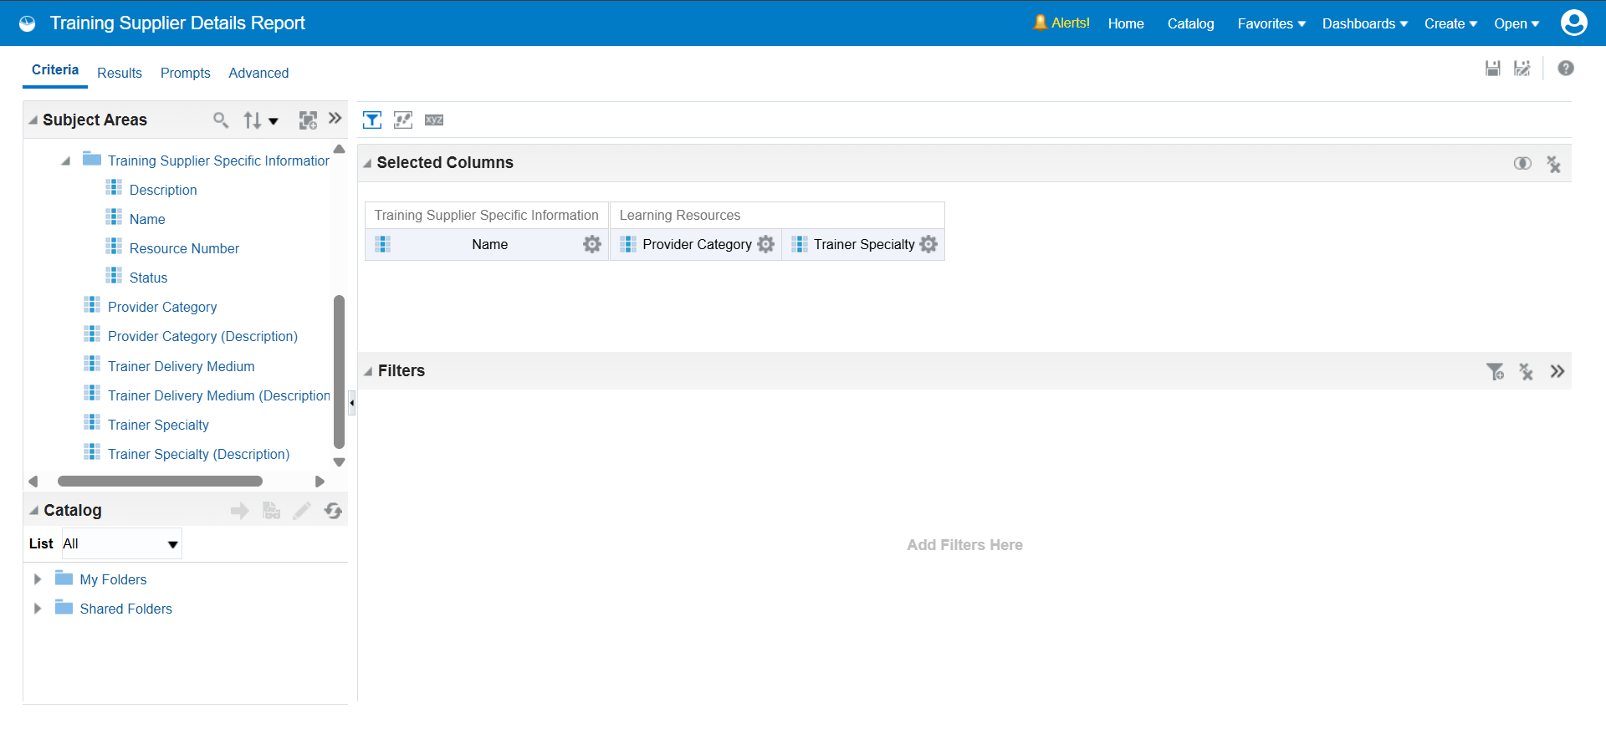Click the Catalog add arrow icon
The width and height of the screenshot is (1606, 734).
[x=240, y=511]
